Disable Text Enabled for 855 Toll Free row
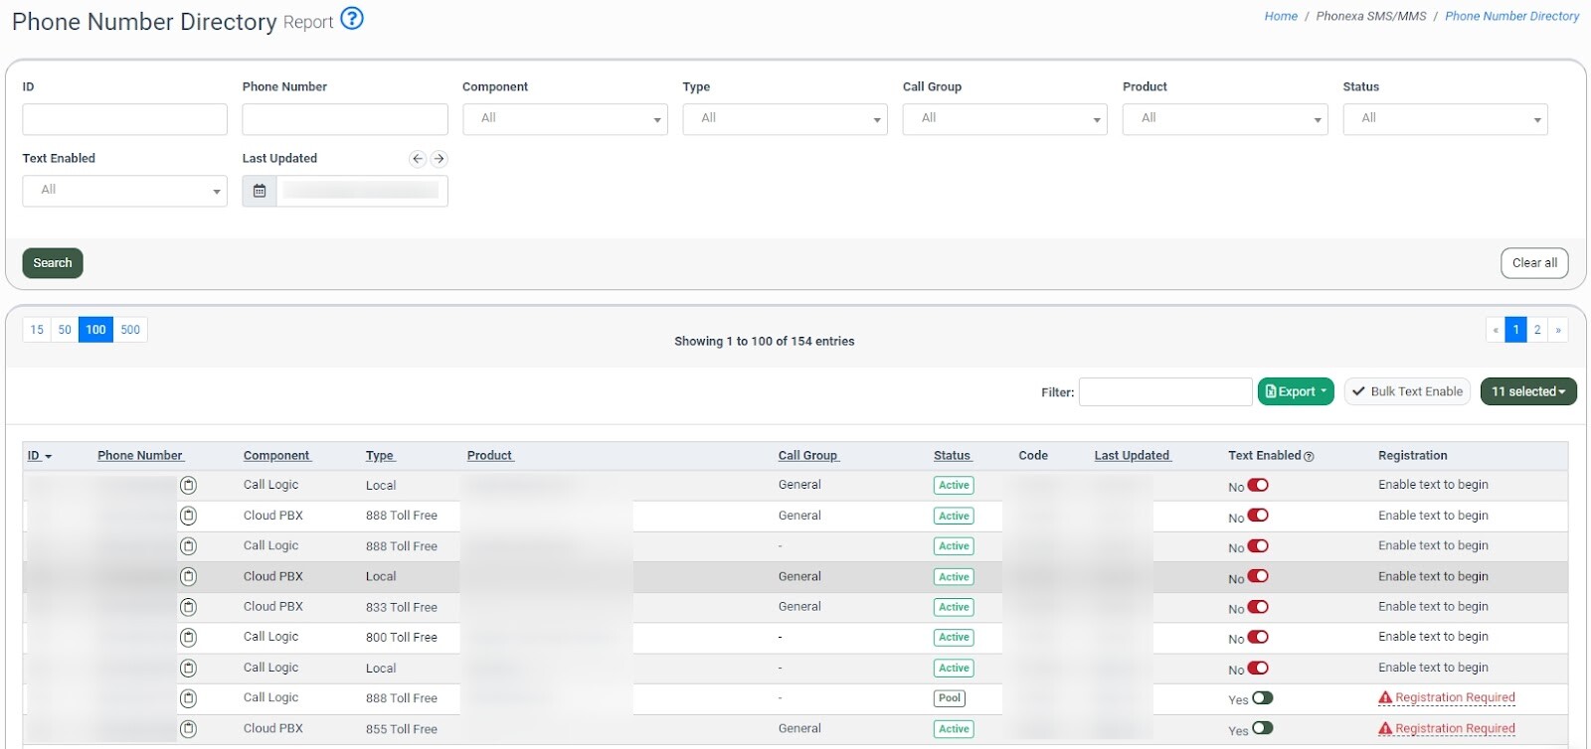This screenshot has height=749, width=1591. 1263,728
